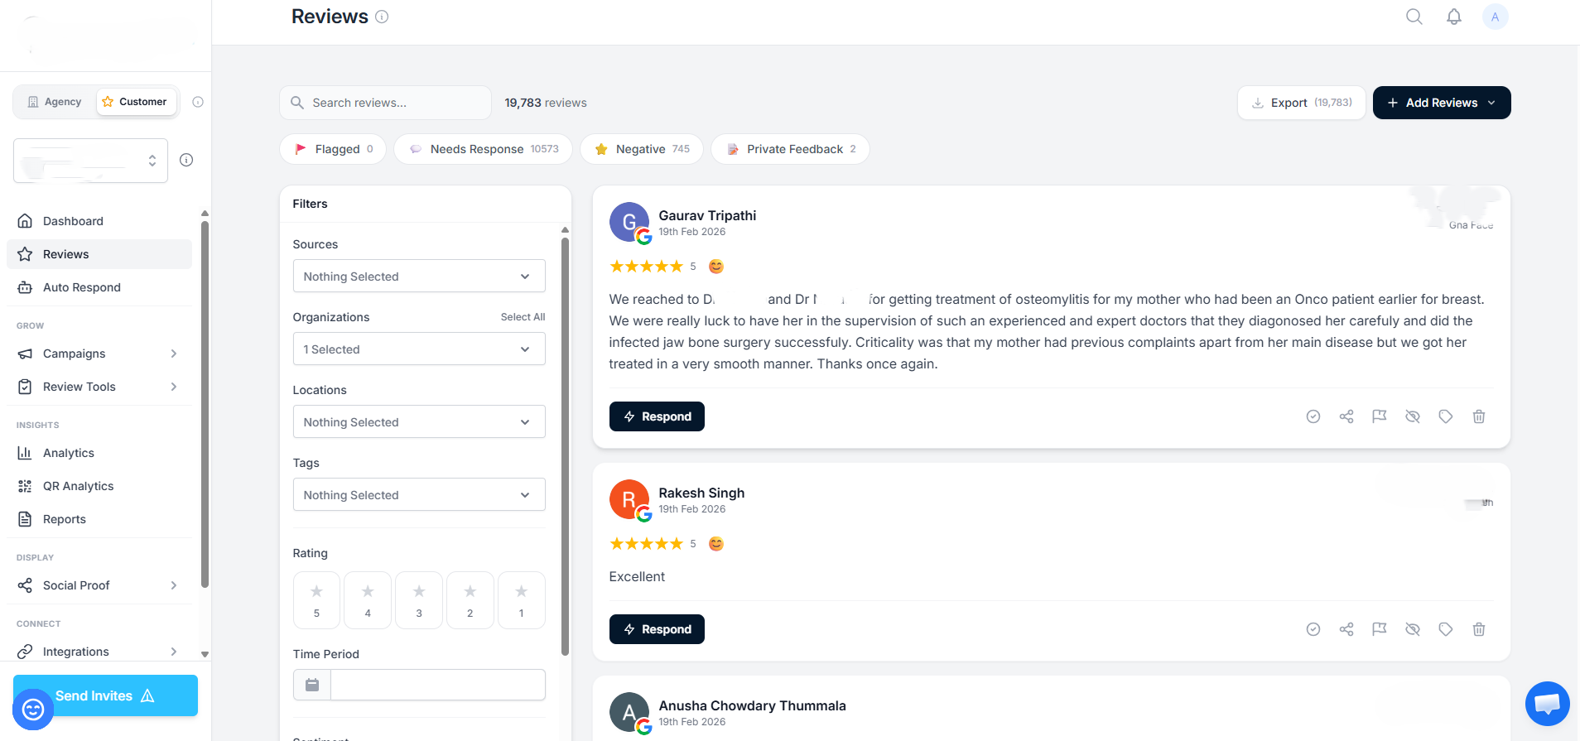Expand the Integrations menu

99,652
